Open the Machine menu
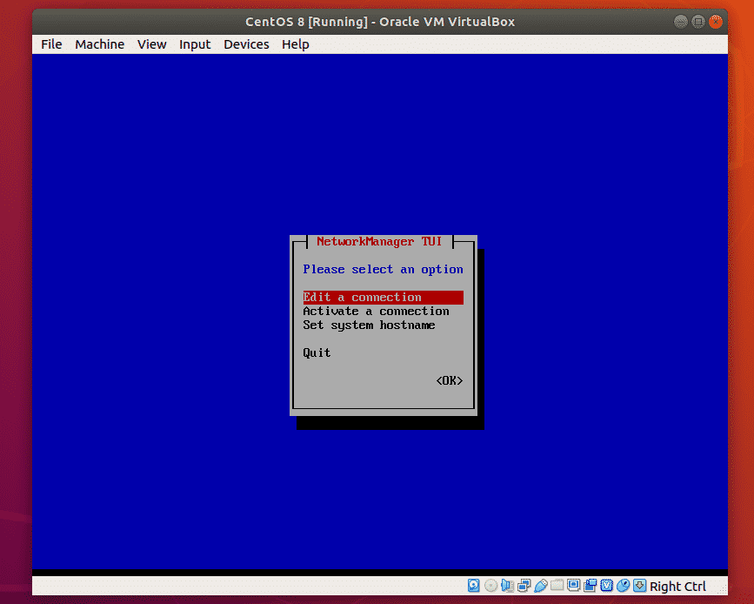The image size is (754, 604). [99, 44]
